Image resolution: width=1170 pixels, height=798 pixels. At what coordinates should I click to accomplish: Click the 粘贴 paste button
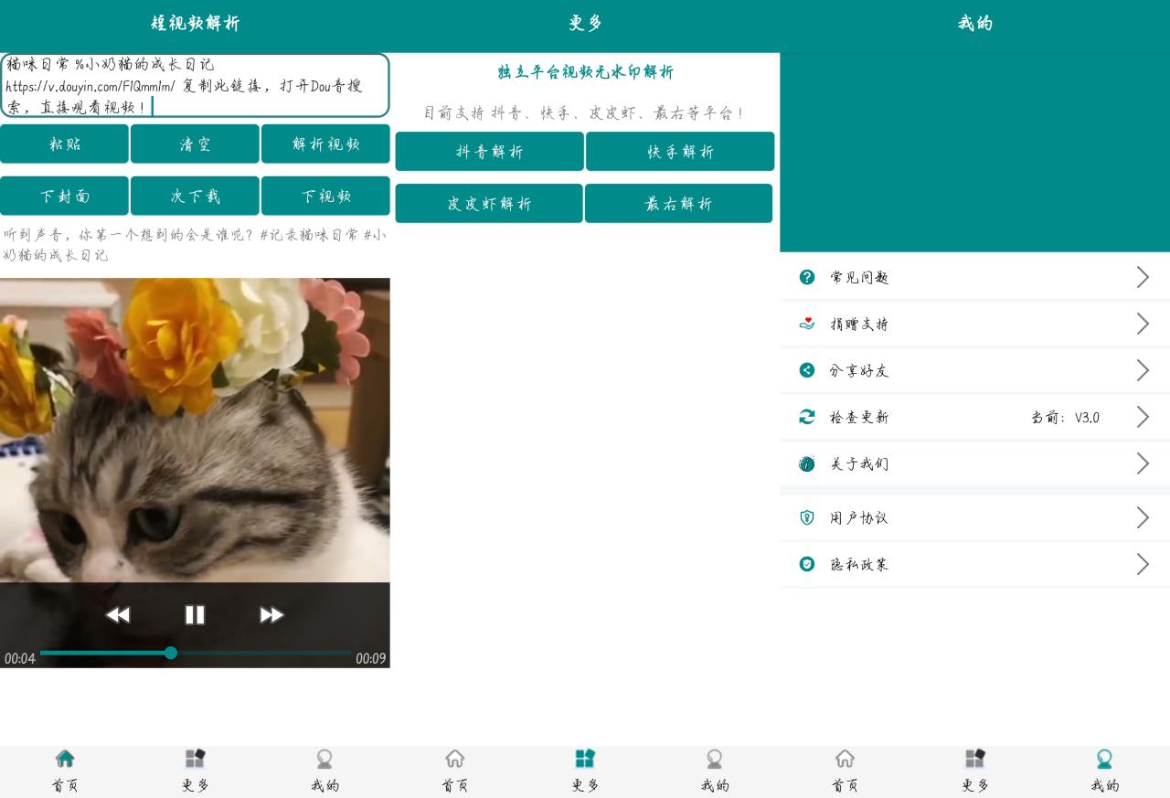tap(64, 144)
